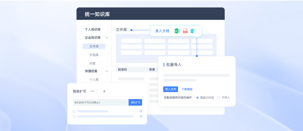Click the PDF icon in 录入文档

[x=185, y=31]
